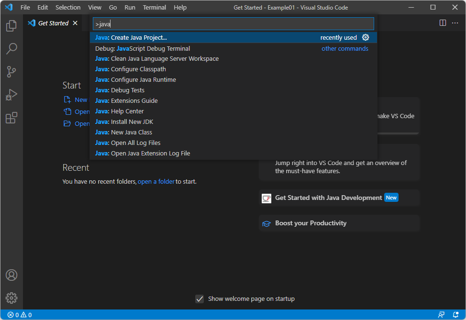Run Java: Open All Log Files command
466x320 pixels.
click(x=233, y=143)
